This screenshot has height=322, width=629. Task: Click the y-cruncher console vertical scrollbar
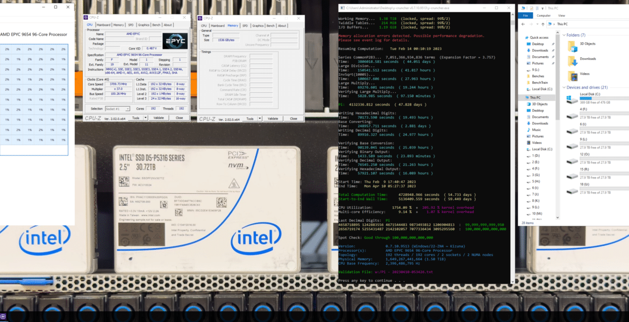coord(512,147)
